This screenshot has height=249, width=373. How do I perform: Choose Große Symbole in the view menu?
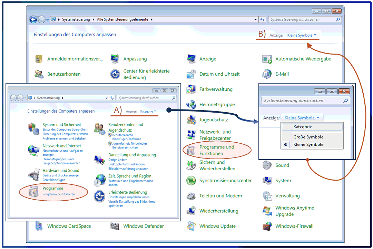(308, 137)
